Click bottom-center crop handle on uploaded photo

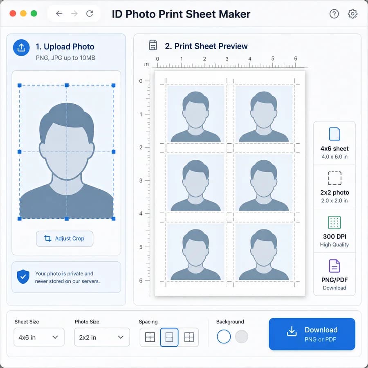pos(67,219)
